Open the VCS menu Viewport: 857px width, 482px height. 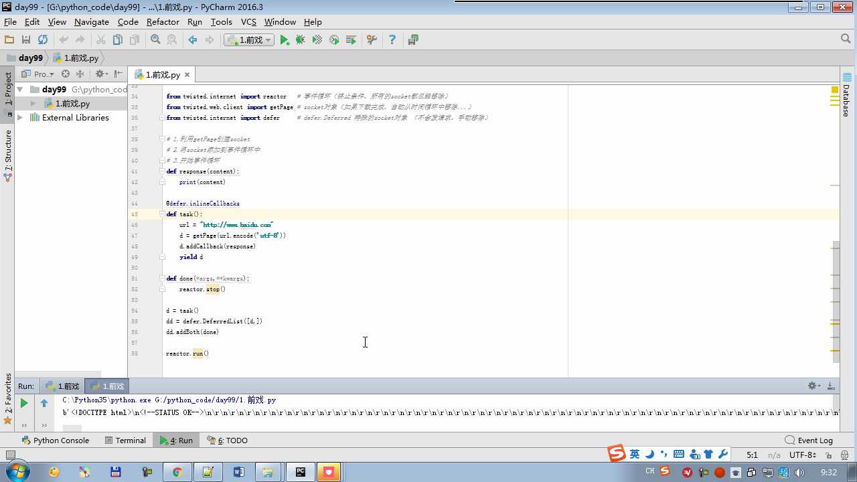click(x=248, y=21)
